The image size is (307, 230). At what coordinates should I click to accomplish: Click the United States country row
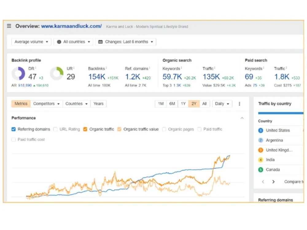pyautogui.click(x=281, y=130)
